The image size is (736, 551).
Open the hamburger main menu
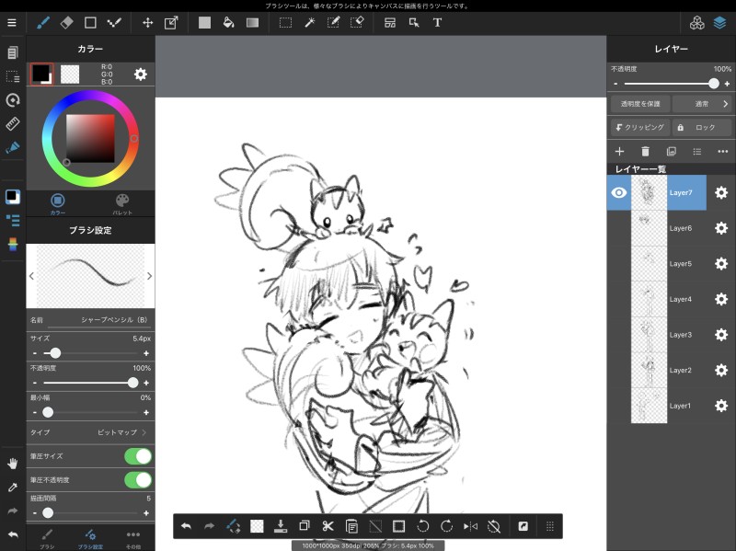point(12,22)
